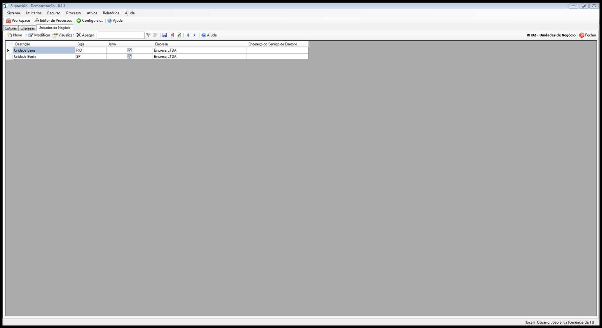Minimize the Supravizio window
602x328 pixels.
tap(573, 6)
